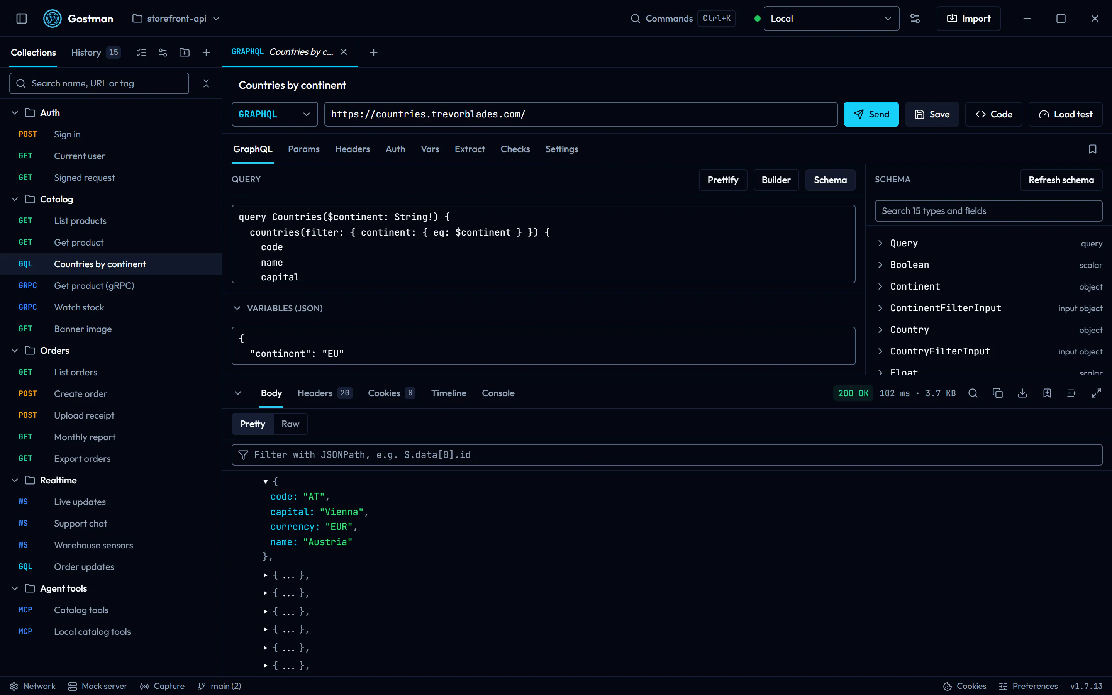Switch to the Headers request tab
The image size is (1112, 695).
pos(353,149)
